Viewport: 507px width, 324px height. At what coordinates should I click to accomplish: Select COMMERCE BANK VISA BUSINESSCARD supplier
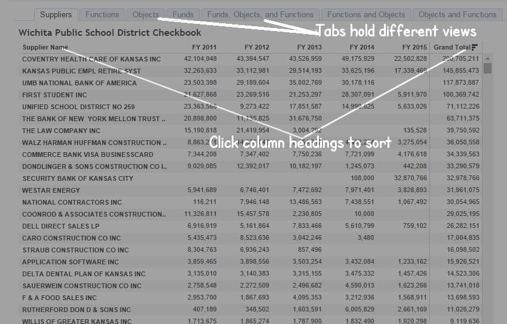[88, 155]
